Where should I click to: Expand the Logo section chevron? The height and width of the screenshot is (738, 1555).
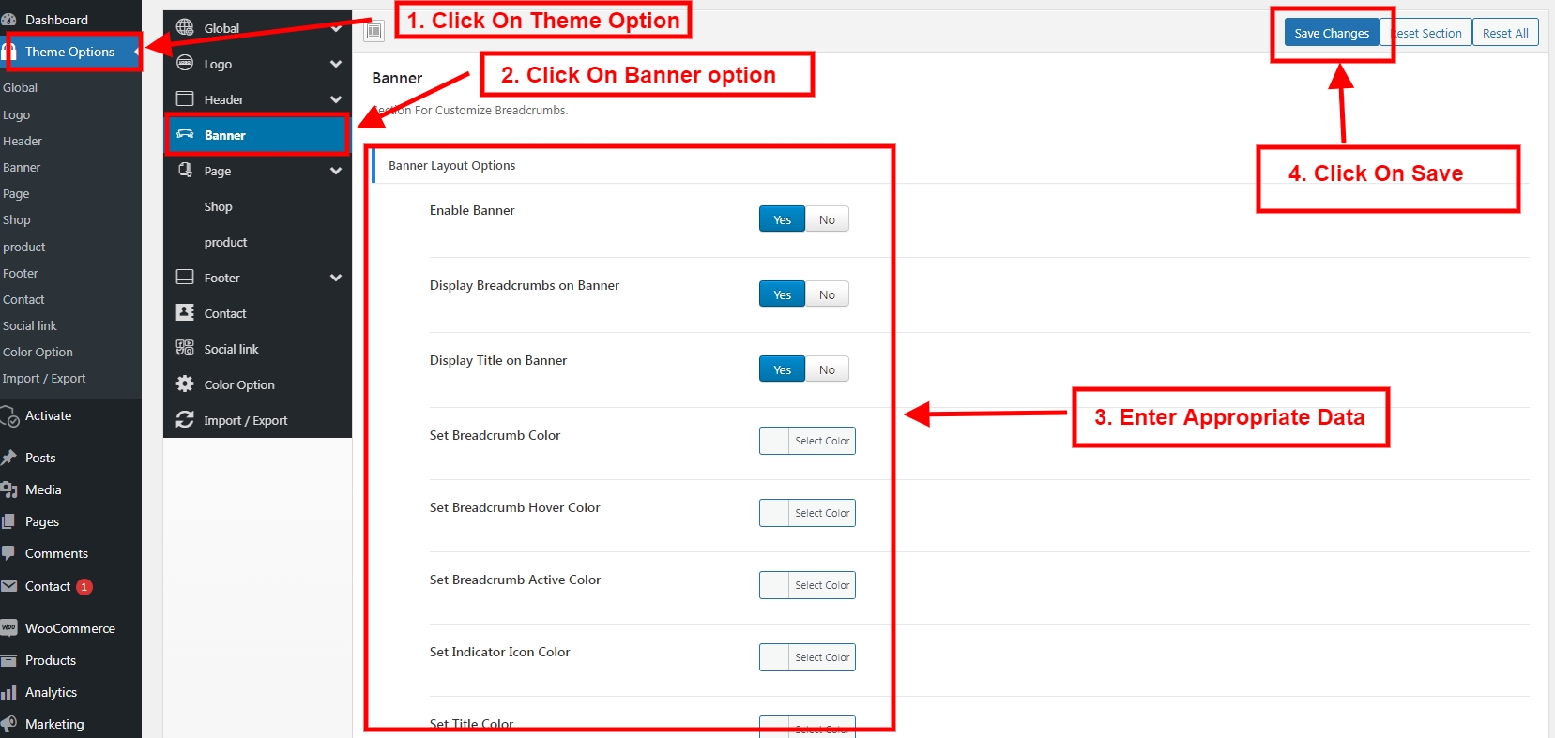point(336,64)
